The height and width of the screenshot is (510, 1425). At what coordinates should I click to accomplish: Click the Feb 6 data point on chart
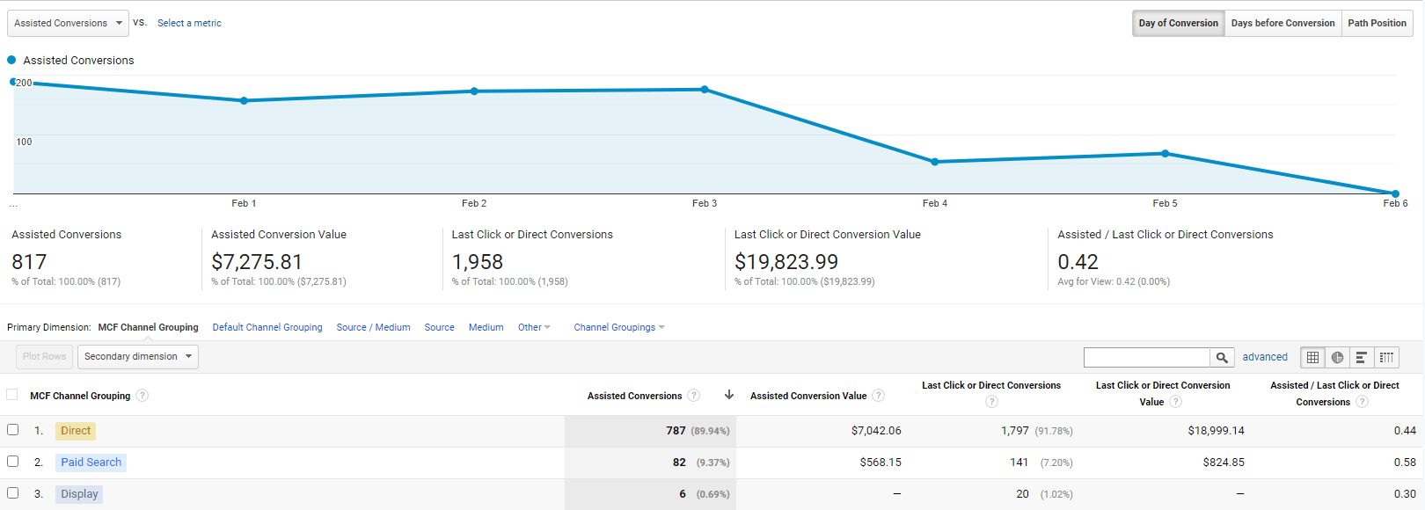pyautogui.click(x=1395, y=193)
